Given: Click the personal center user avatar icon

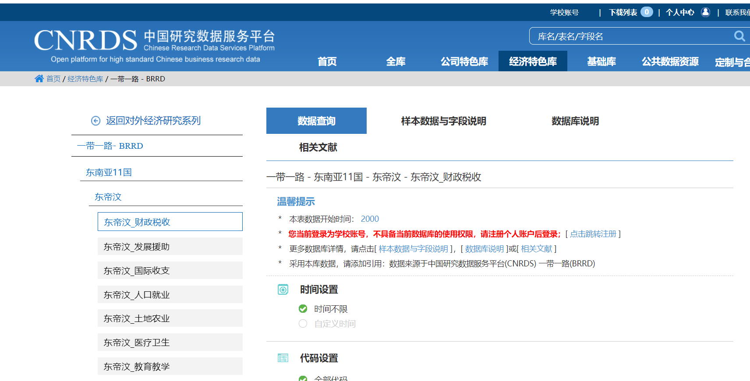Looking at the screenshot, I should coord(705,12).
